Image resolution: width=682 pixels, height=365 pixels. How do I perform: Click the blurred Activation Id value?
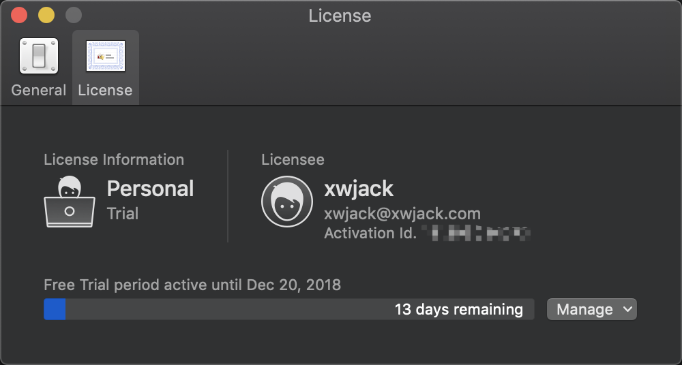477,234
